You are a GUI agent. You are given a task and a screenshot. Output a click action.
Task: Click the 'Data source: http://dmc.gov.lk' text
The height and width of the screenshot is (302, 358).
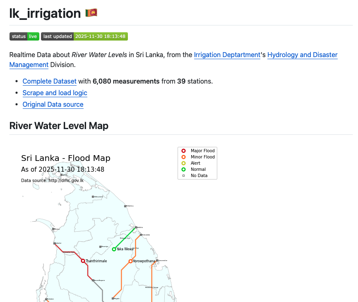[52, 180]
